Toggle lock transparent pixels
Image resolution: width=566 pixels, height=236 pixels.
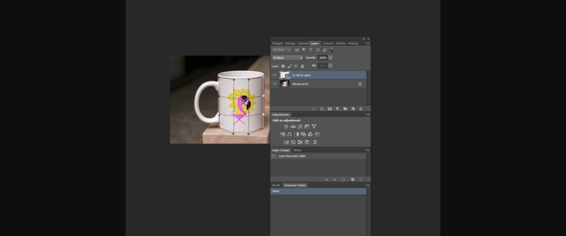coord(283,66)
